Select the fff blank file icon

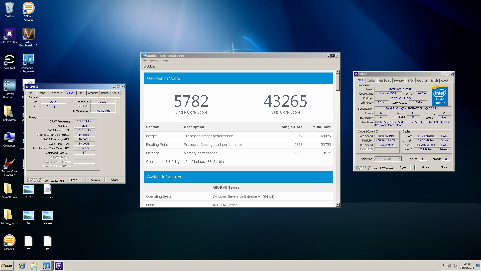coord(28,243)
